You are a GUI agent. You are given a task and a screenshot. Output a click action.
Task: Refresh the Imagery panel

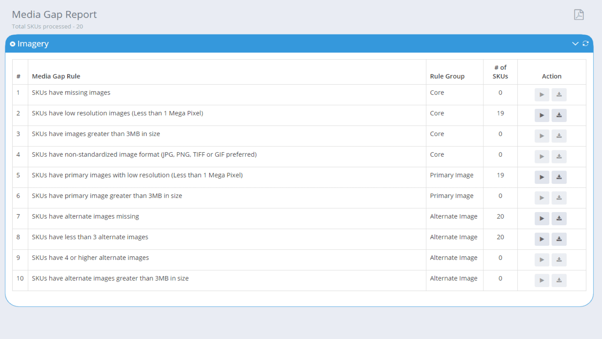point(585,44)
